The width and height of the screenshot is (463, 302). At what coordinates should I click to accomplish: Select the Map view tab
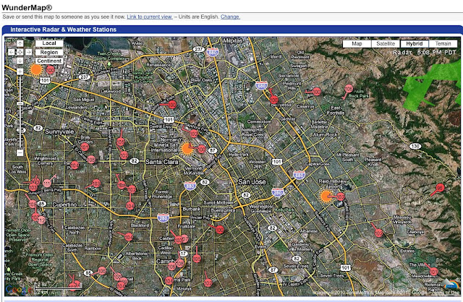(x=357, y=43)
